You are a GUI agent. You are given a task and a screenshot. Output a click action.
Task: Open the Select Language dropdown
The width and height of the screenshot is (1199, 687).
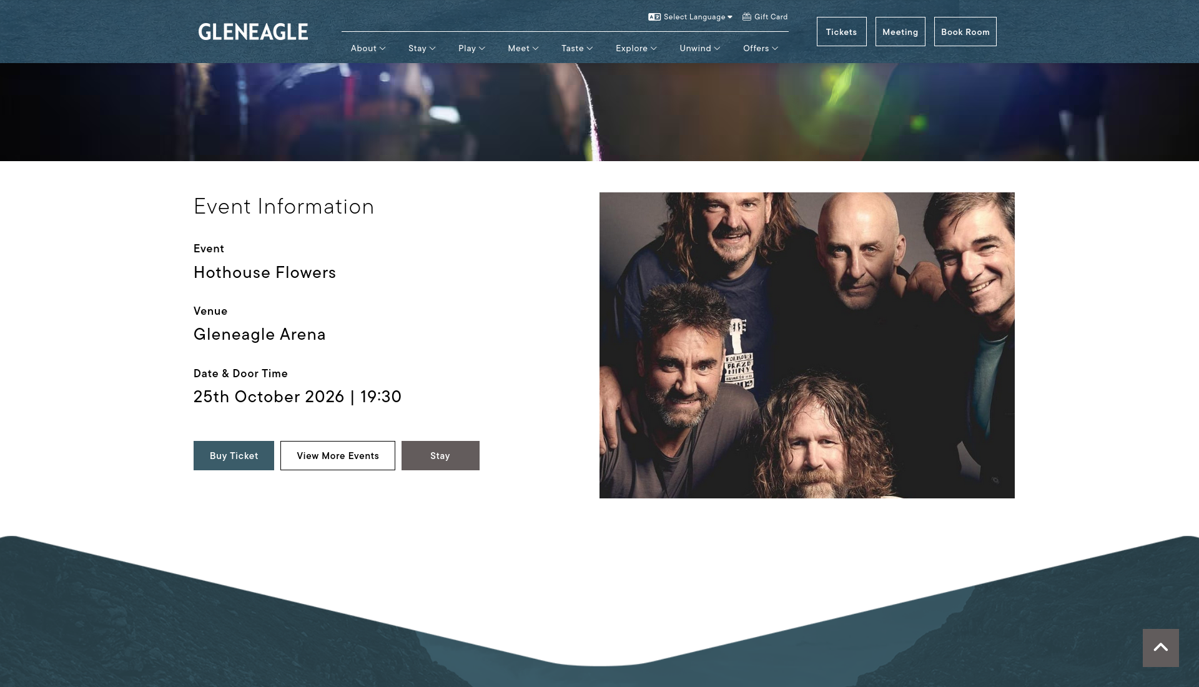(x=690, y=17)
